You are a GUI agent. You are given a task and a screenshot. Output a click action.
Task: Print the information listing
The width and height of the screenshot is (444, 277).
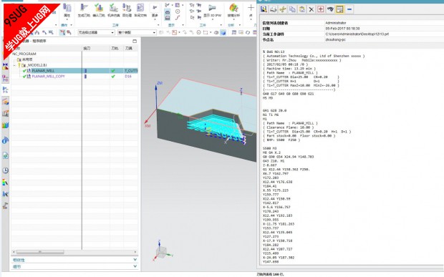click(274, 9)
